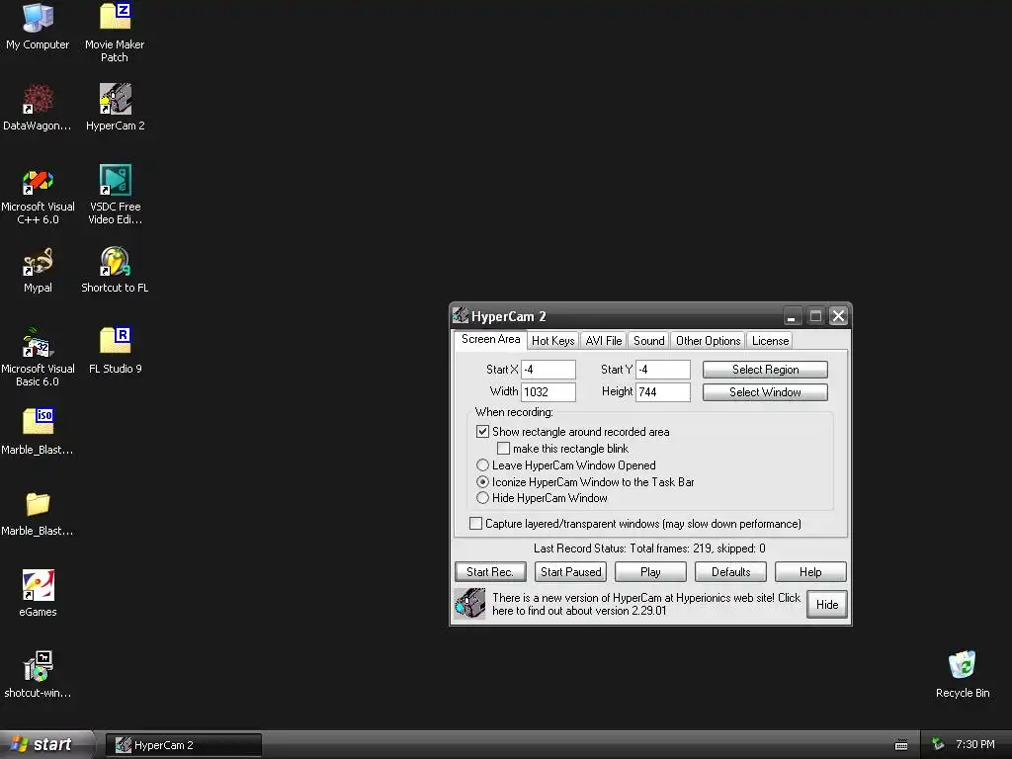This screenshot has height=759, width=1012.
Task: Click the new HyperCam version notice text
Action: (646, 604)
